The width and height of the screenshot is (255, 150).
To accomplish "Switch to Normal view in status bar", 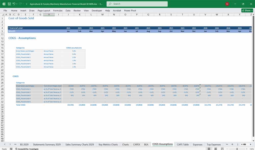I will coord(209,149).
